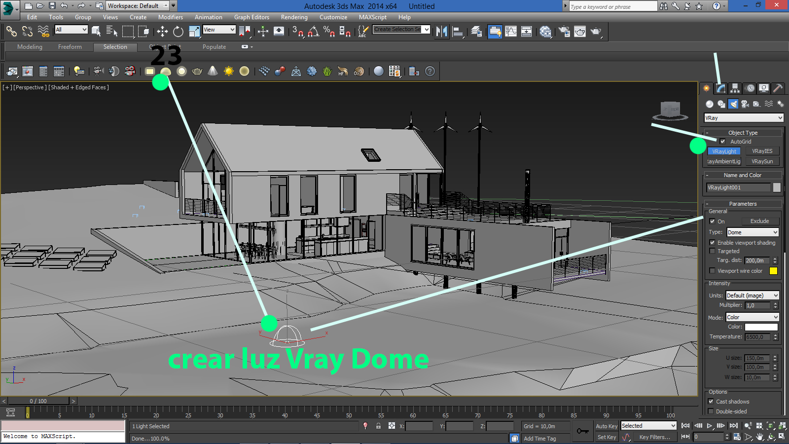Select the Lights category icon in Create panel

(733, 104)
